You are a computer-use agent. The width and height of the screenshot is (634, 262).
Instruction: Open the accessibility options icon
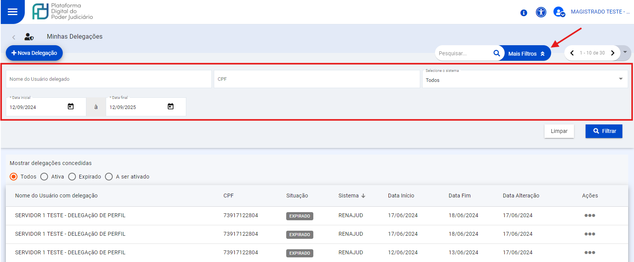click(541, 12)
